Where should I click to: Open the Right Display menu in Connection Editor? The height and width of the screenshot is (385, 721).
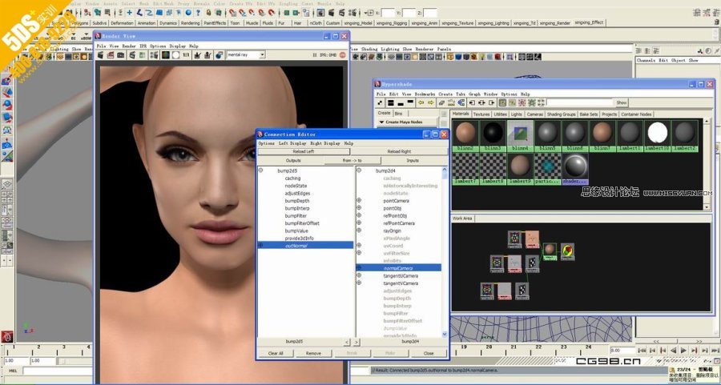coord(325,143)
